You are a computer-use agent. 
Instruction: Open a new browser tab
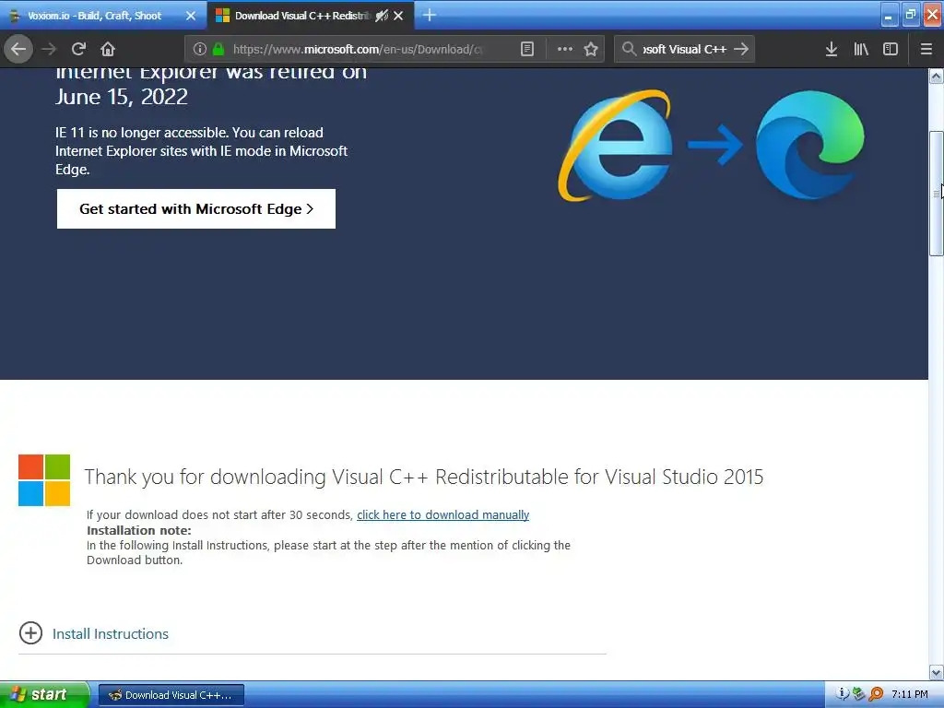430,15
